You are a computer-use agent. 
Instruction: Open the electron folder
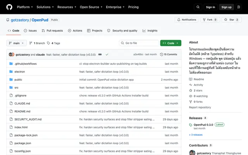pyautogui.click(x=20, y=72)
